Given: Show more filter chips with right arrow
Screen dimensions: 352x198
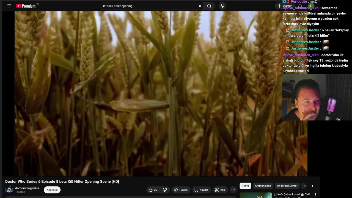Looking at the screenshot, I should point(312,186).
